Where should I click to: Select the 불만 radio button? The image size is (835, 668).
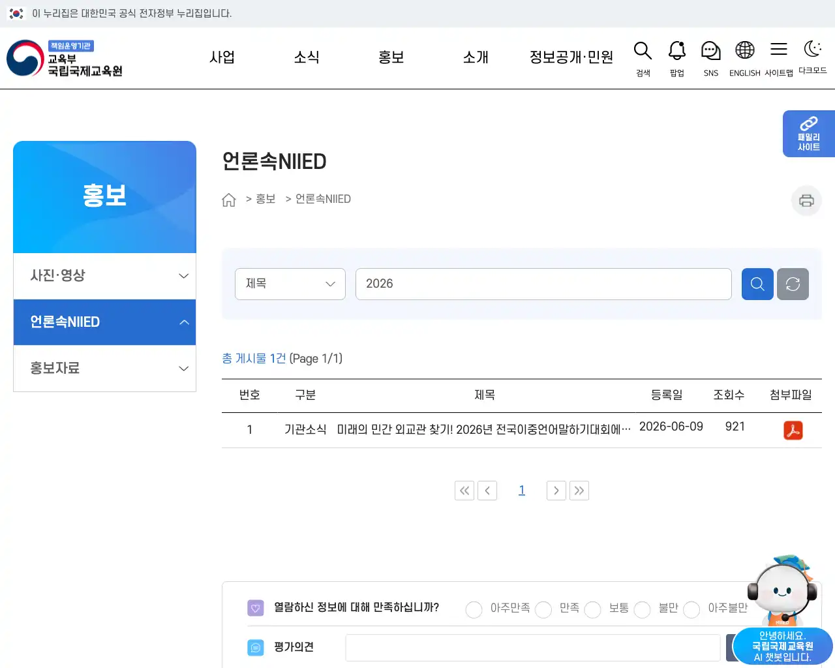pos(643,609)
